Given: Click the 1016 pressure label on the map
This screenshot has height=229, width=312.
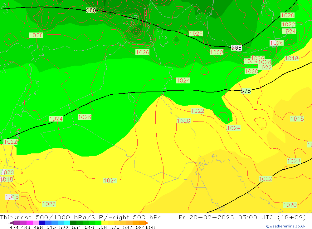Looking at the screenshot, I should click(x=12, y=197).
